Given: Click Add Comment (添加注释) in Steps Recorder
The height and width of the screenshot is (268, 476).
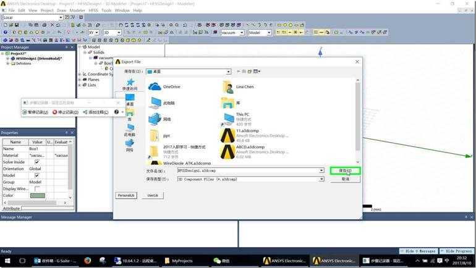Looking at the screenshot, I should (96, 112).
